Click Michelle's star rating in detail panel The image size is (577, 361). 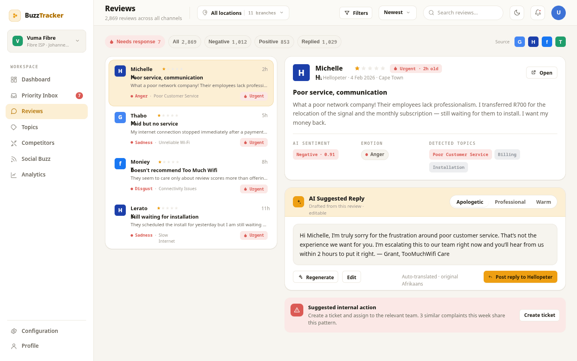coord(370,69)
